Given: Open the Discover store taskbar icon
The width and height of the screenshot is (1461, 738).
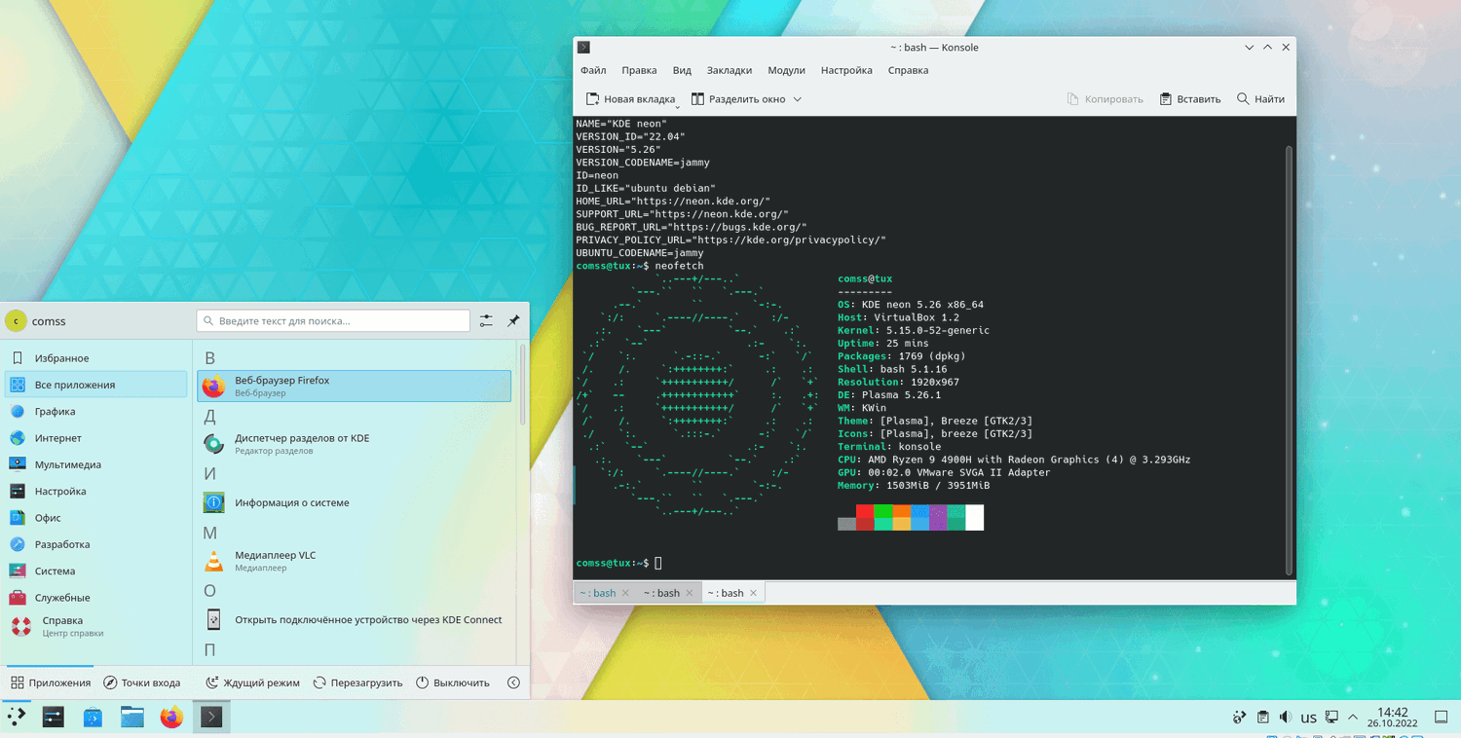Looking at the screenshot, I should [x=93, y=718].
